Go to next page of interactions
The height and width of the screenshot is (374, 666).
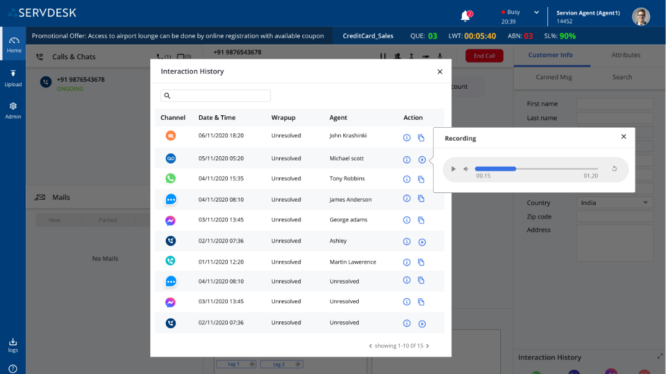428,346
